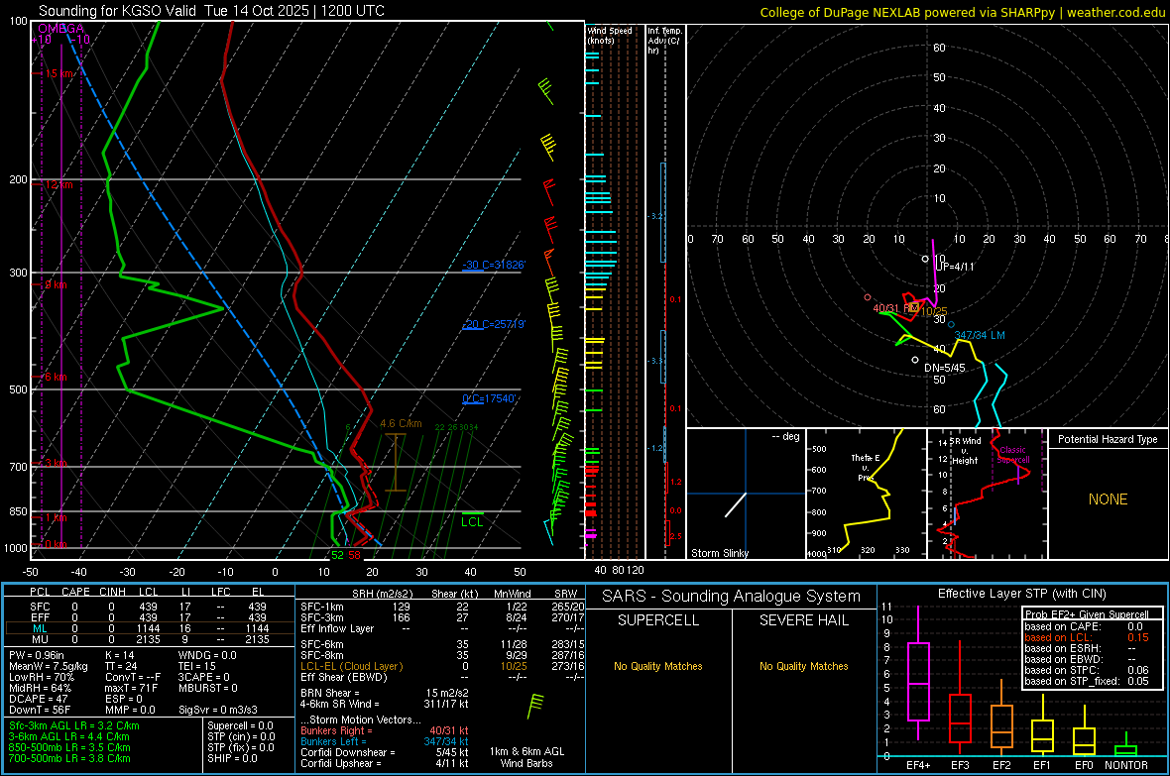The width and height of the screenshot is (1170, 776).
Task: Click No Quality Matches under SUPERCELL
Action: point(658,666)
